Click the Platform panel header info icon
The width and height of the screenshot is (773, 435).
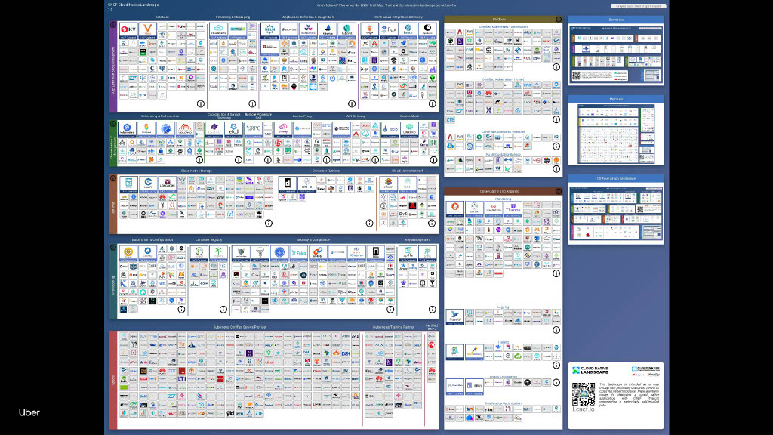(x=559, y=19)
